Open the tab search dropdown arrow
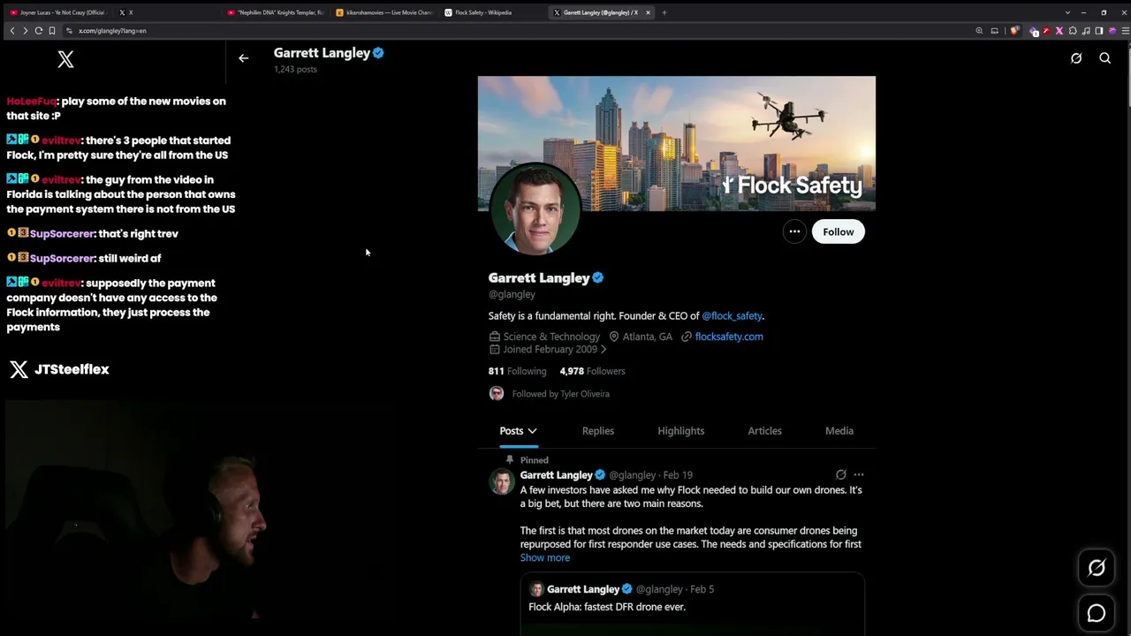The height and width of the screenshot is (636, 1131). [1067, 12]
